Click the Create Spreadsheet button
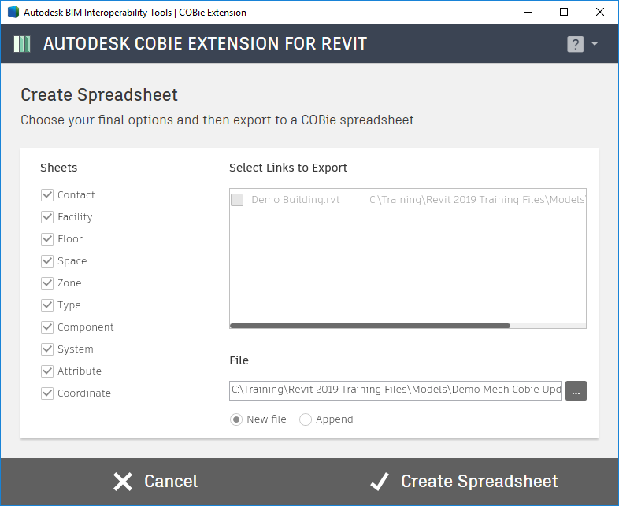 465,482
